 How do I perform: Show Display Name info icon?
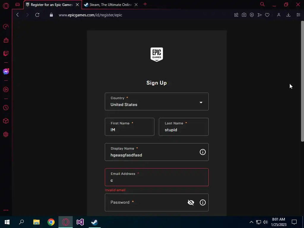202,152
